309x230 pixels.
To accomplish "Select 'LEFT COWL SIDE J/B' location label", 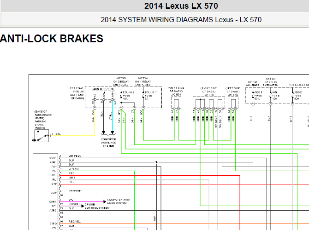I will (76, 90).
